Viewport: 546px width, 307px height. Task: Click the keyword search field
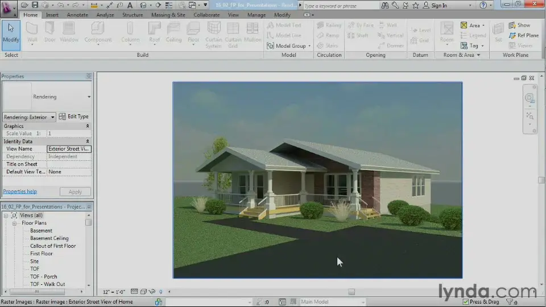coord(341,6)
